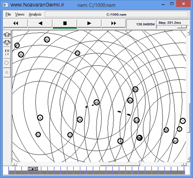The image size is (193, 178).
Task: Open the Analysis menu
Action: point(35,14)
